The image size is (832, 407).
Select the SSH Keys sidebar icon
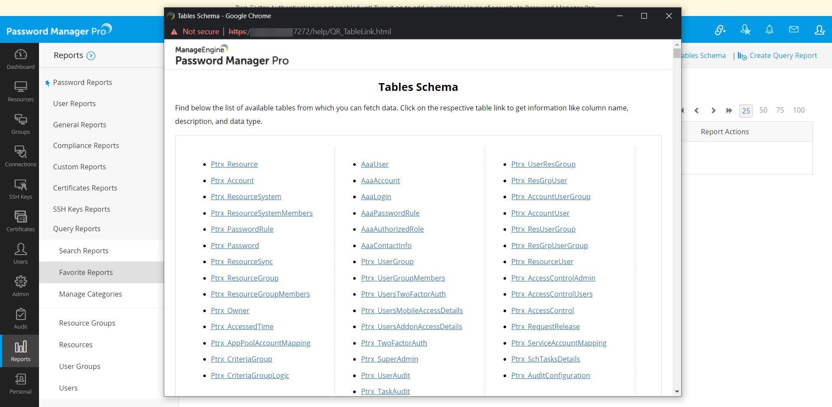coord(20,185)
